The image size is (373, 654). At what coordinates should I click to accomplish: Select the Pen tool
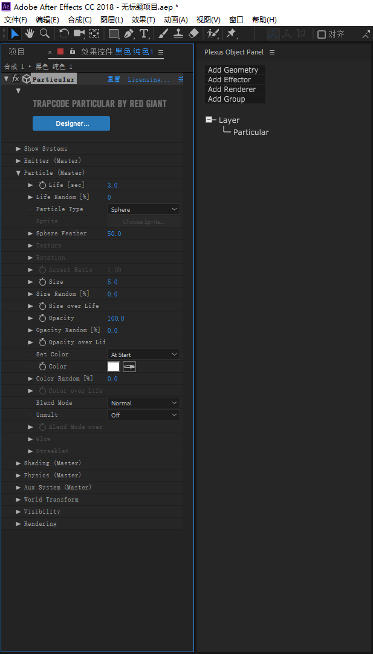click(x=129, y=34)
